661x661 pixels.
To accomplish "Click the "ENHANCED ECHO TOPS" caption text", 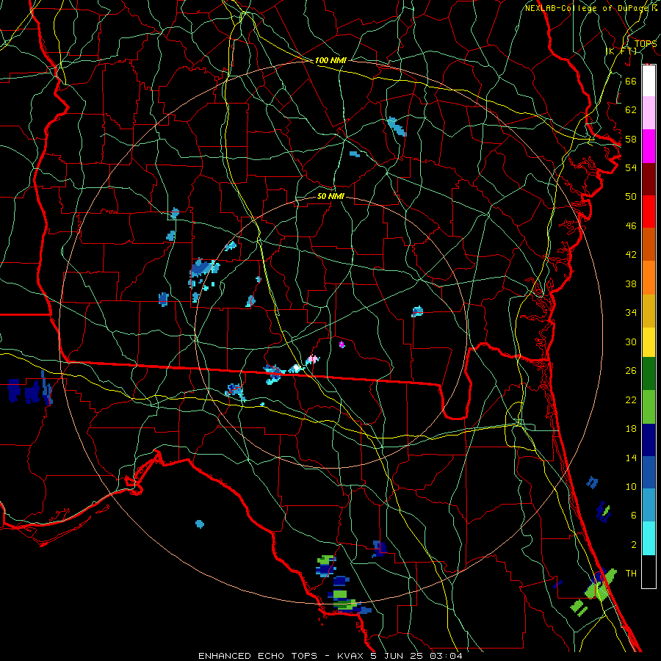I will click(258, 656).
